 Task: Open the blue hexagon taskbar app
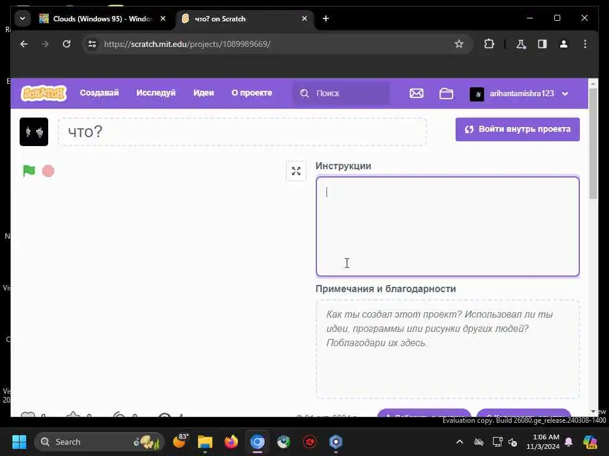[x=335, y=442]
